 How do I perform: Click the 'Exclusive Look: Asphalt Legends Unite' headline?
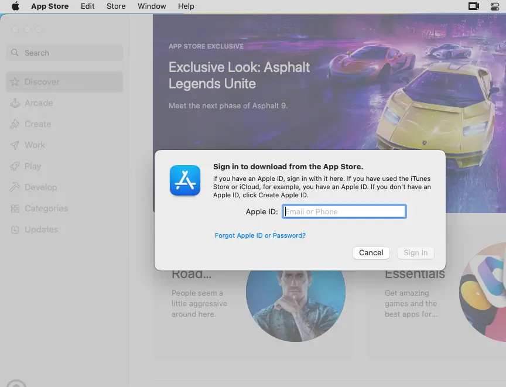click(239, 76)
